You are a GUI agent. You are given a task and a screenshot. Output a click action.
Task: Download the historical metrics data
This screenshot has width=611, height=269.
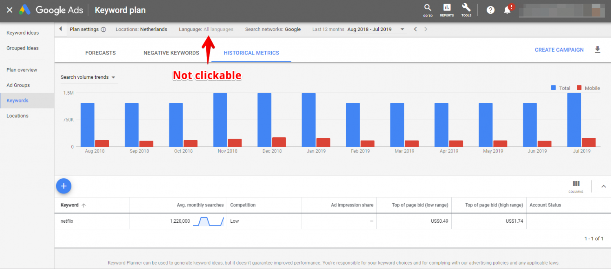pos(598,49)
